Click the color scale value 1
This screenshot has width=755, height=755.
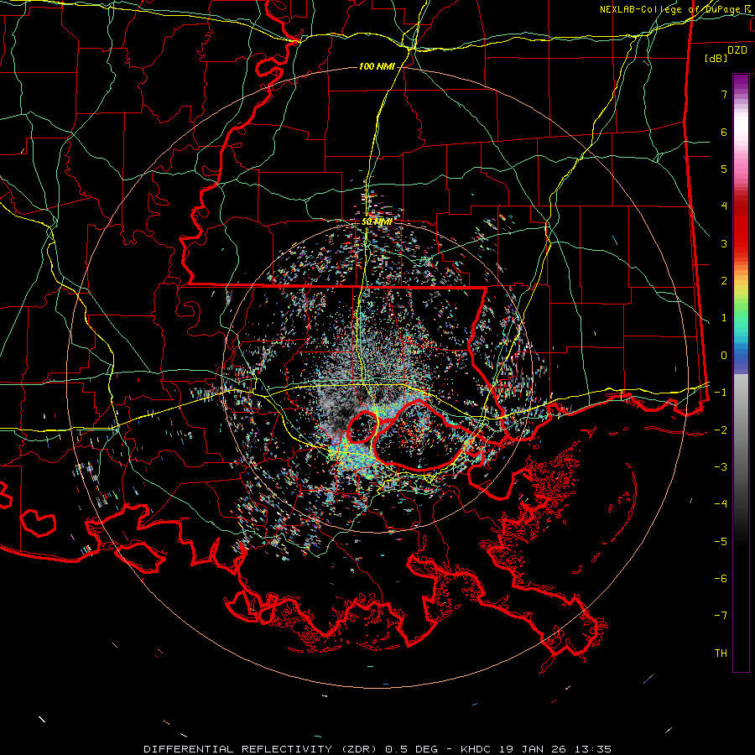pyautogui.click(x=724, y=318)
